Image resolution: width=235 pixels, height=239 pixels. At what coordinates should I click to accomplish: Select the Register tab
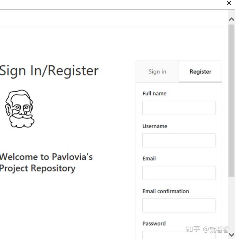[x=200, y=71]
